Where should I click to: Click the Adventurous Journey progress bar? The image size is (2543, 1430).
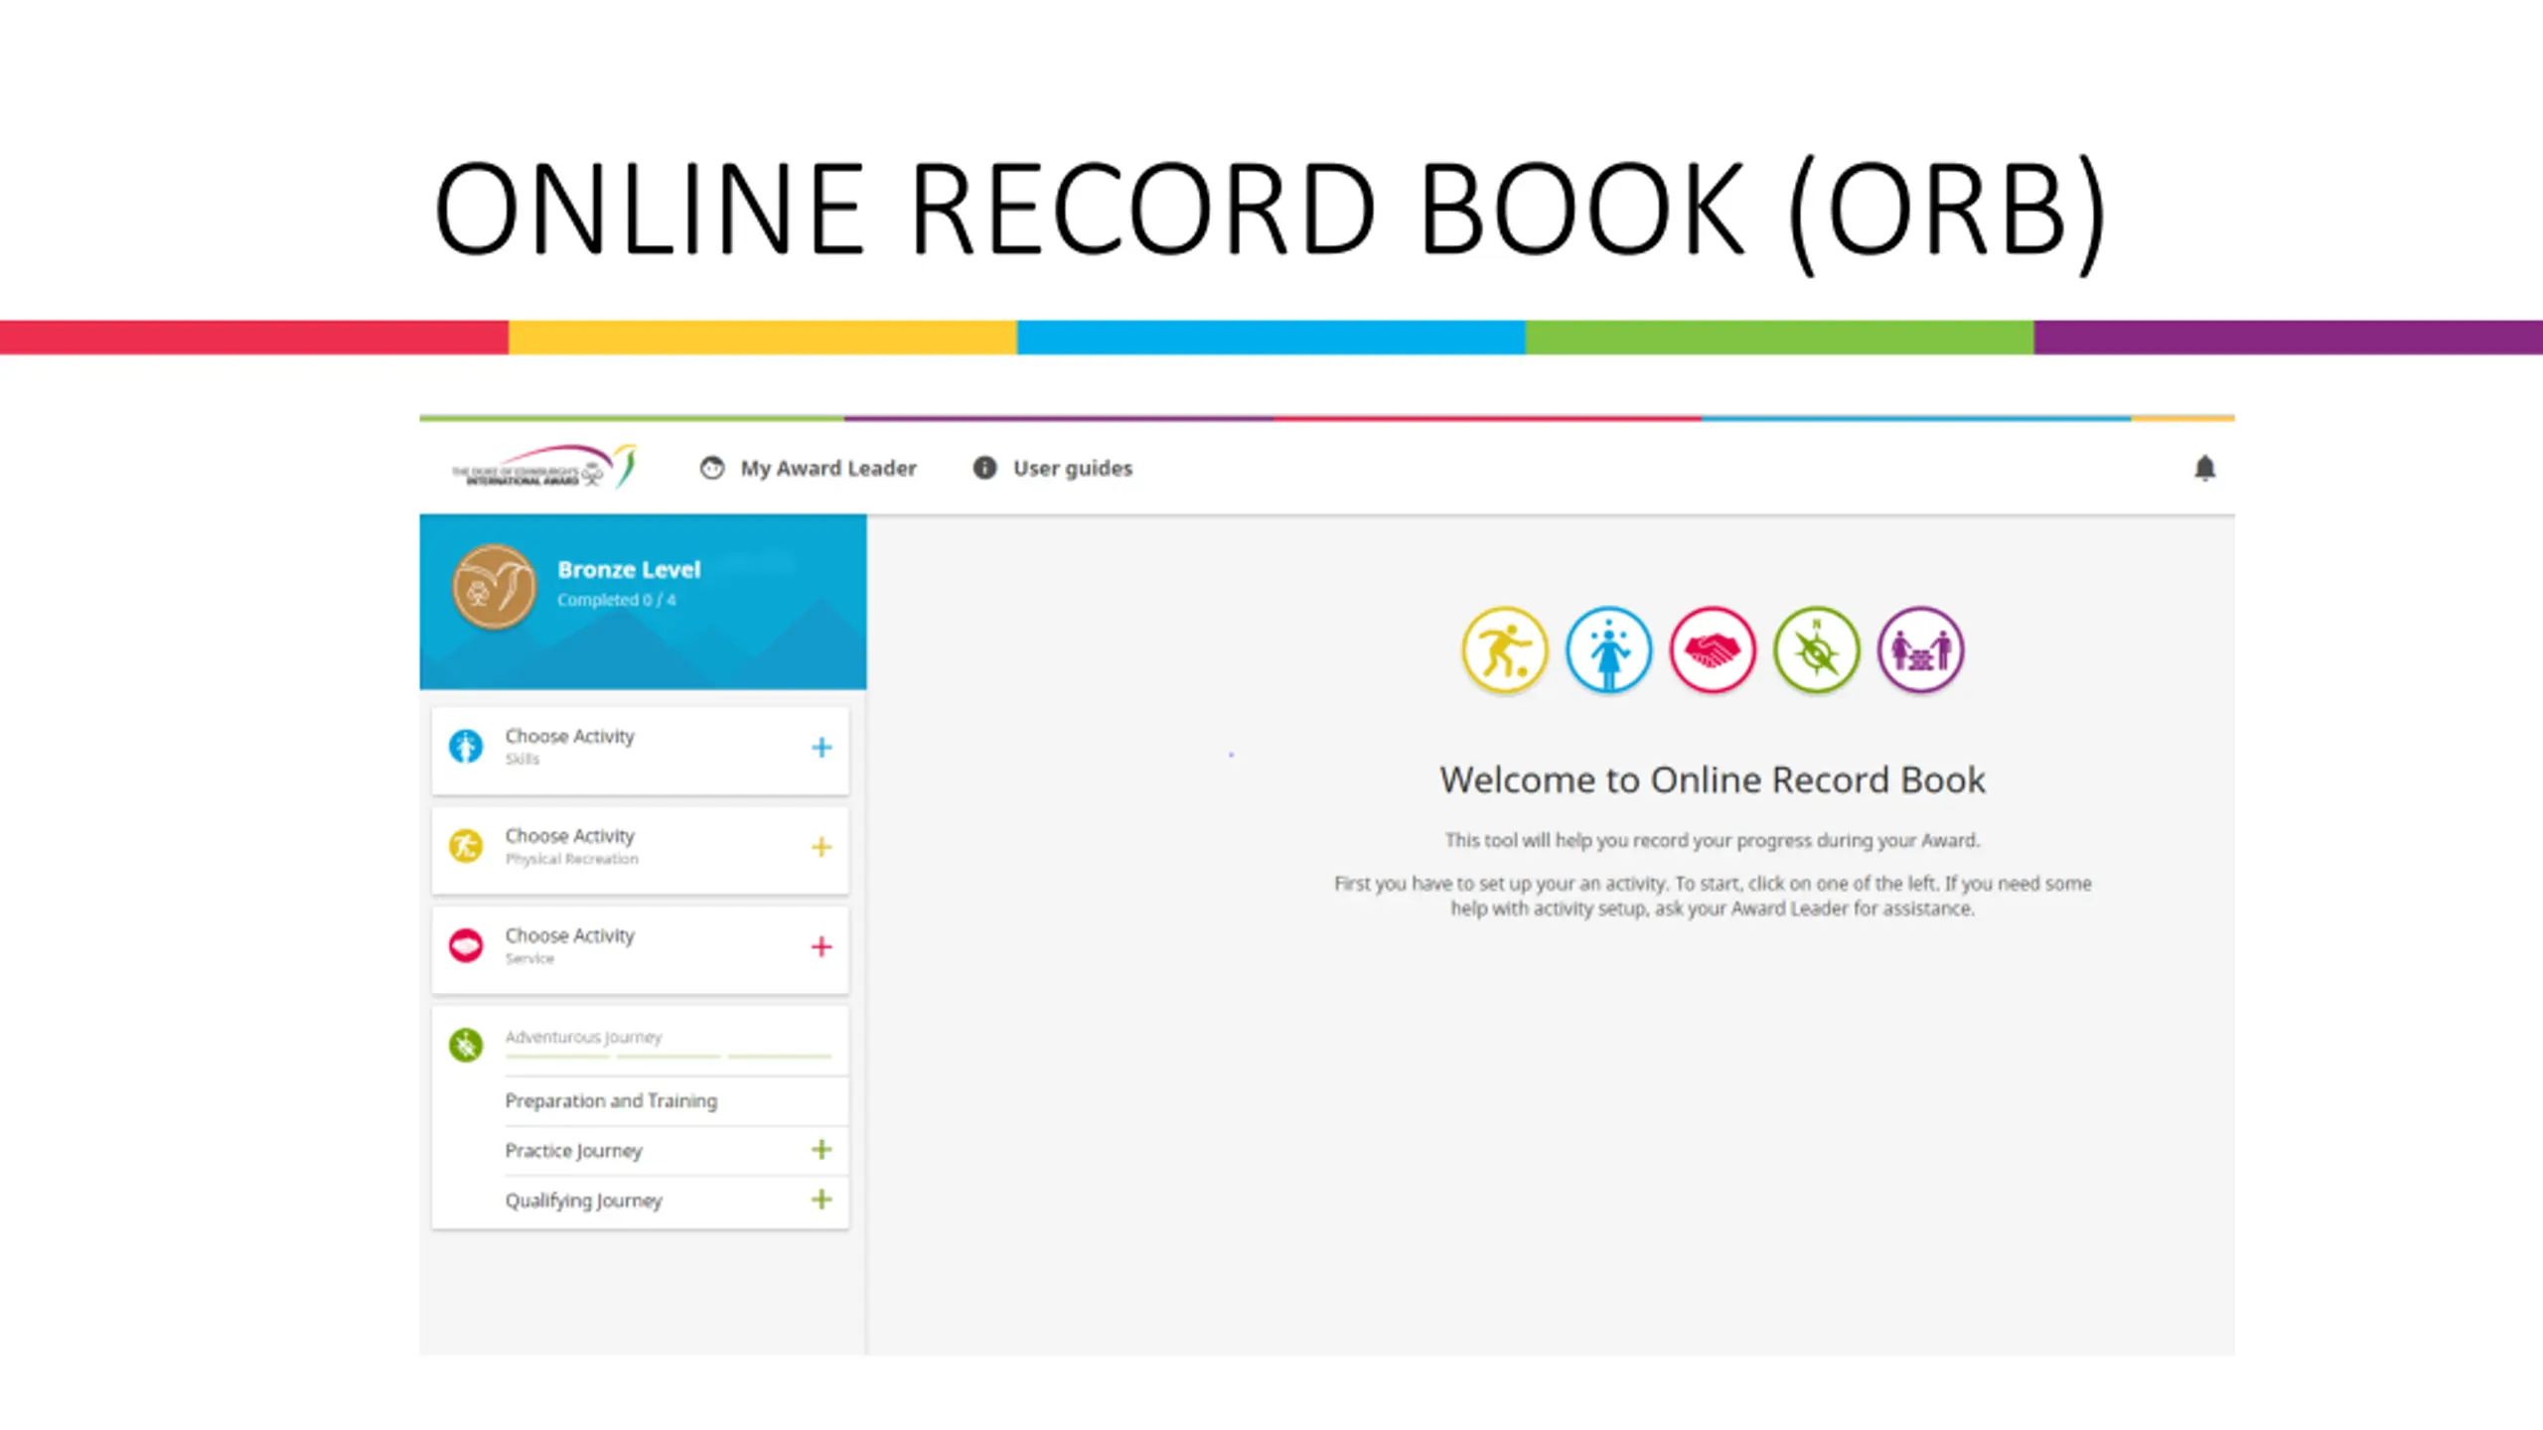[x=669, y=1057]
